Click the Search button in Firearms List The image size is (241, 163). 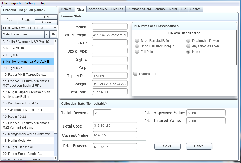point(26,20)
